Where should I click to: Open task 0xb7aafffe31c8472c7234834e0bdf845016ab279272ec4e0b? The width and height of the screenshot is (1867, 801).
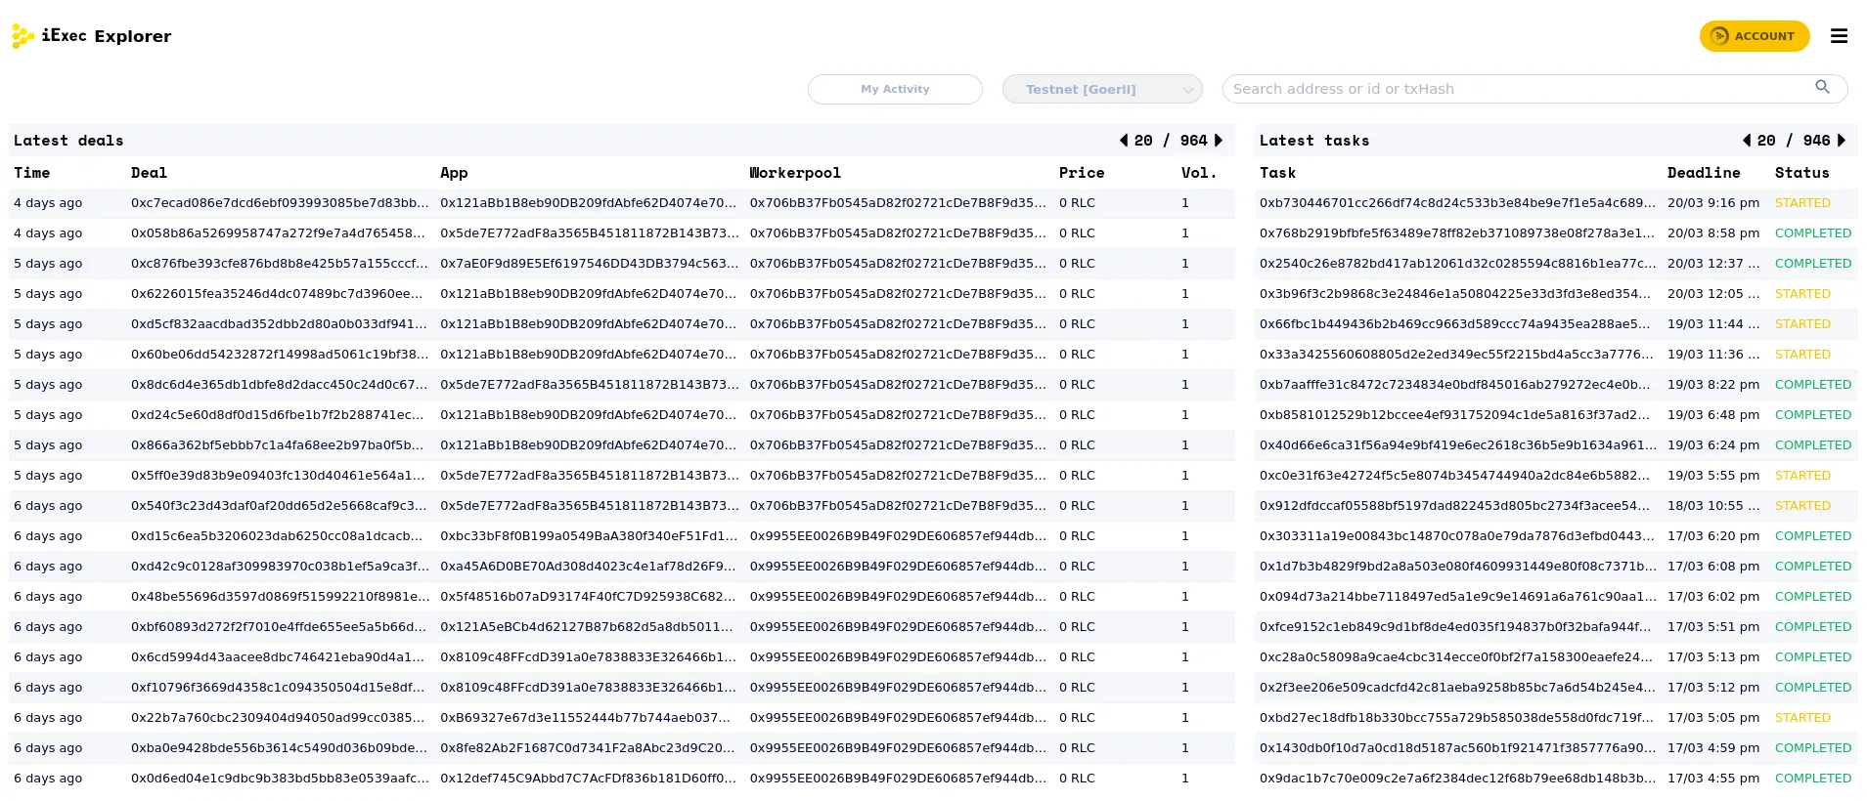tap(1455, 385)
